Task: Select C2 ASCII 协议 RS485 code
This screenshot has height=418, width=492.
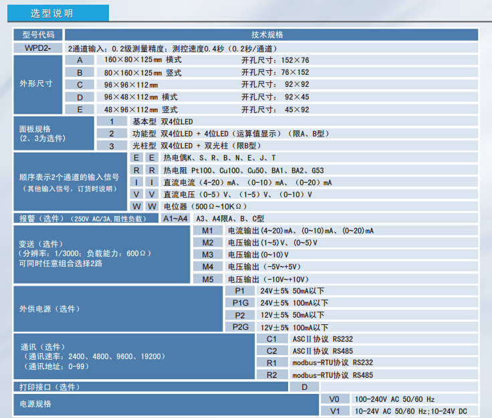Action: (272, 350)
